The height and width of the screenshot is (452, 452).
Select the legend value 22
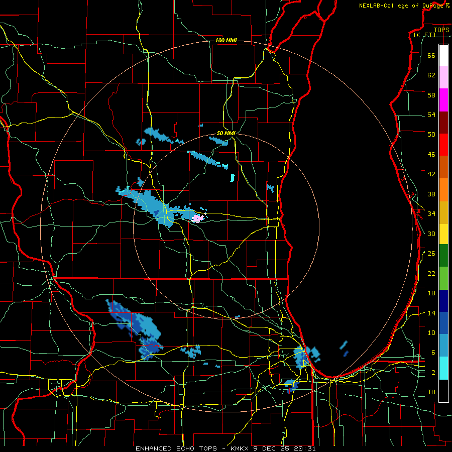(431, 273)
